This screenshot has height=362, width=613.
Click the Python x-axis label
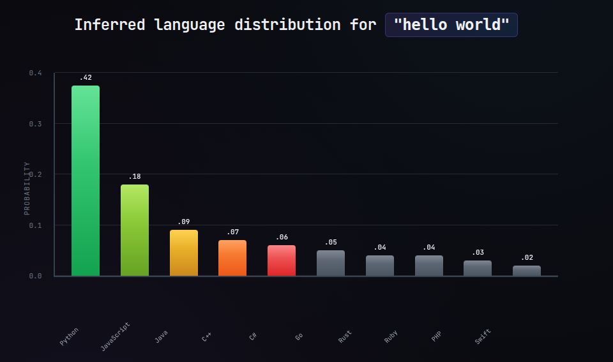pos(69,336)
